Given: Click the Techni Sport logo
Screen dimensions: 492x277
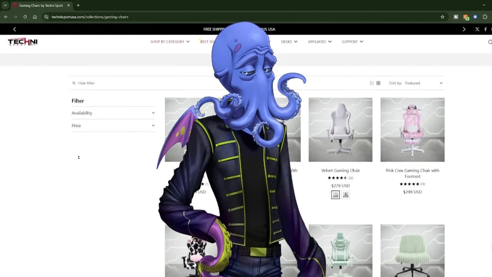Looking at the screenshot, I should pyautogui.click(x=23, y=42).
